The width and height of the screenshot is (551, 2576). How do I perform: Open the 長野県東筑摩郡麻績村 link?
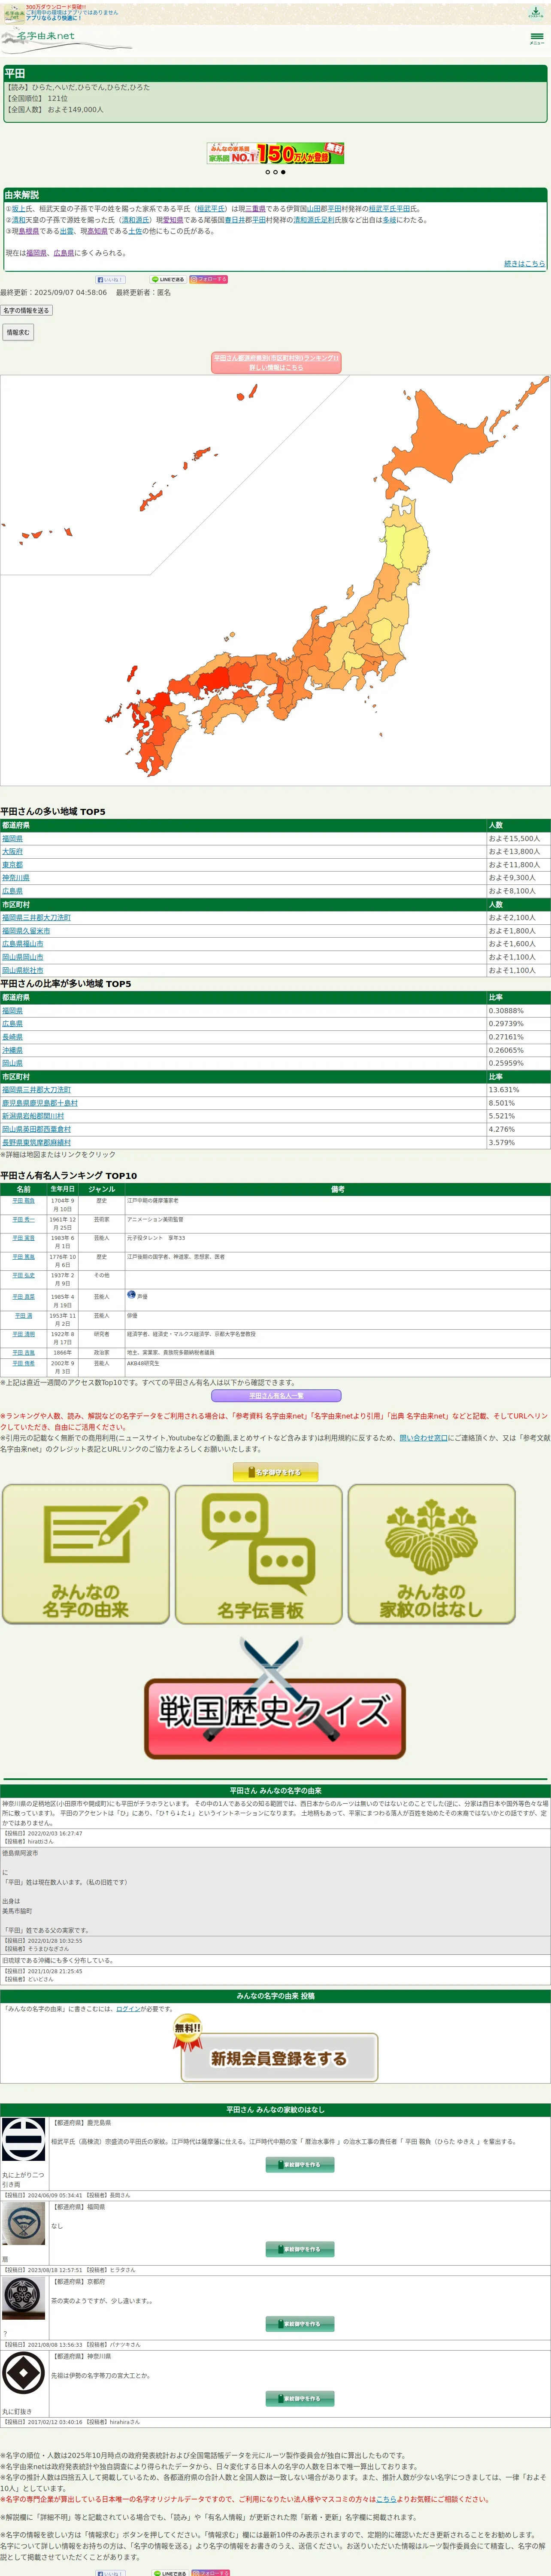click(x=37, y=1142)
